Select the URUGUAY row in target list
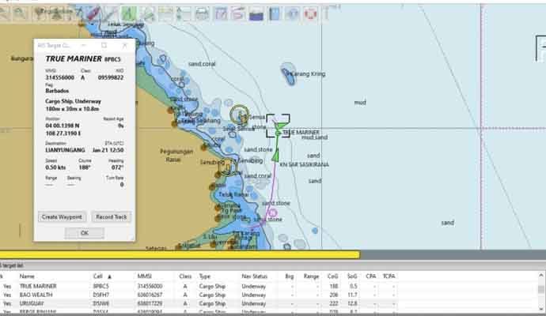Image resolution: width=546 pixels, height=316 pixels. 33,302
